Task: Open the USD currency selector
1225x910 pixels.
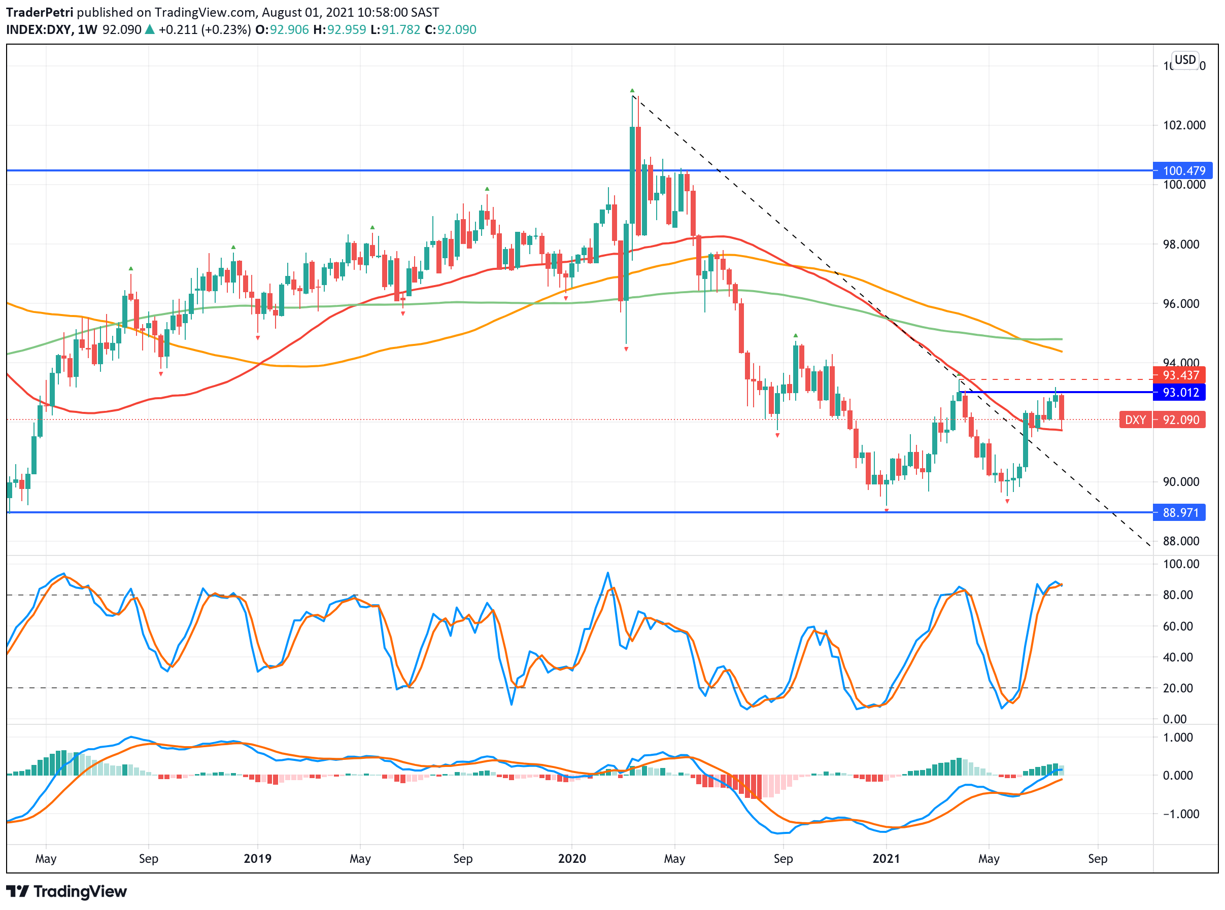Action: (1185, 59)
